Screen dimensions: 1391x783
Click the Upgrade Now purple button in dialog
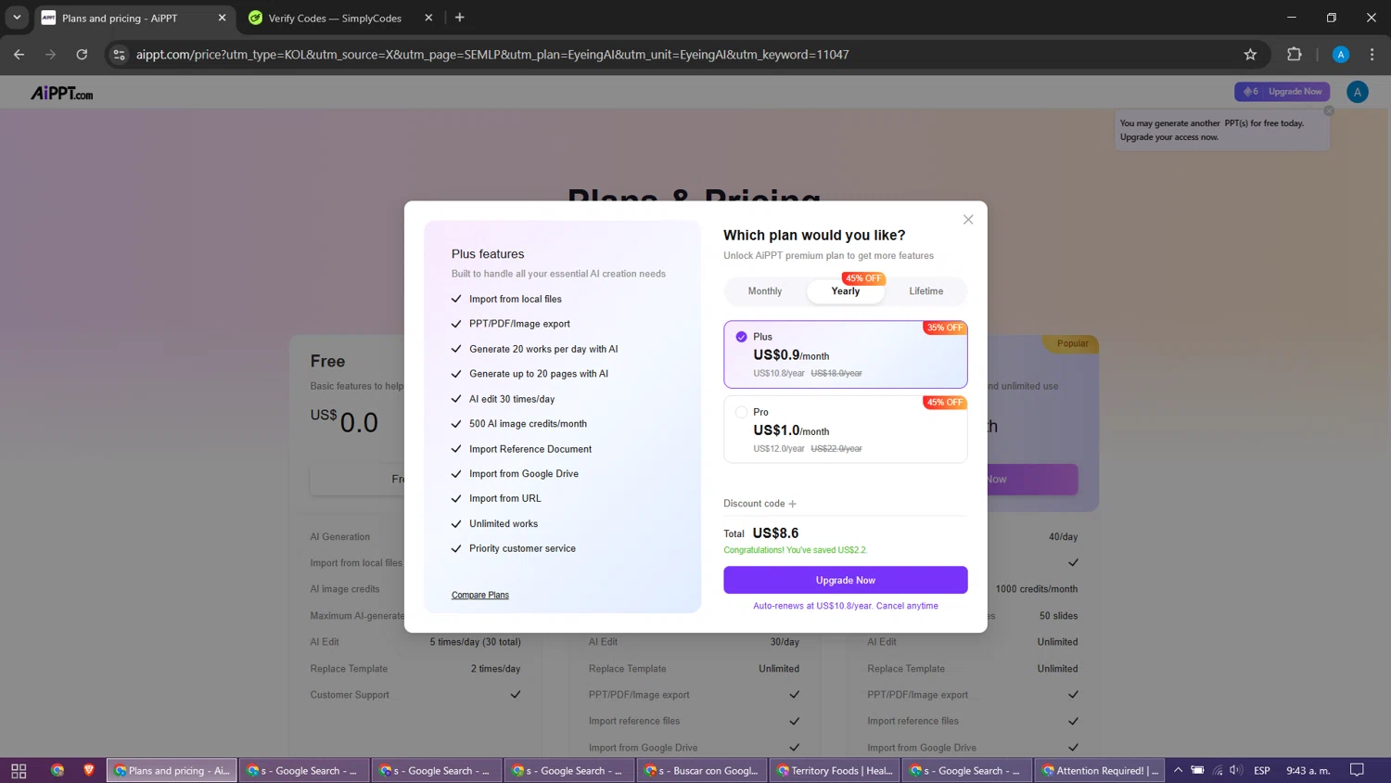click(846, 580)
